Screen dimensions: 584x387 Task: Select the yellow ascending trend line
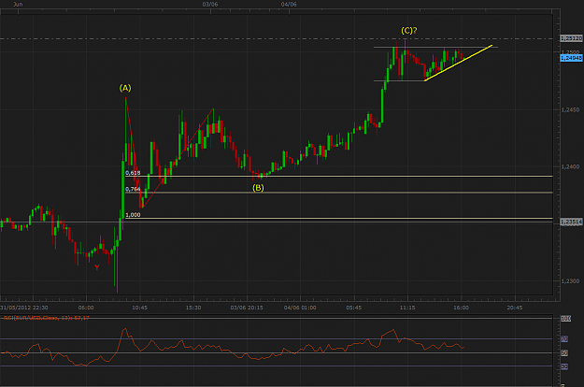[x=459, y=63]
